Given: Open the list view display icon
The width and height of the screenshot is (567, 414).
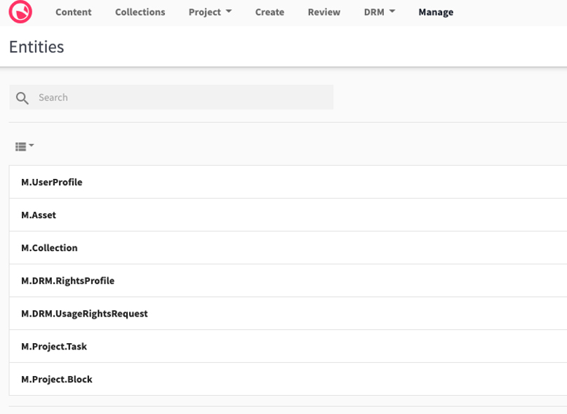Looking at the screenshot, I should [21, 146].
